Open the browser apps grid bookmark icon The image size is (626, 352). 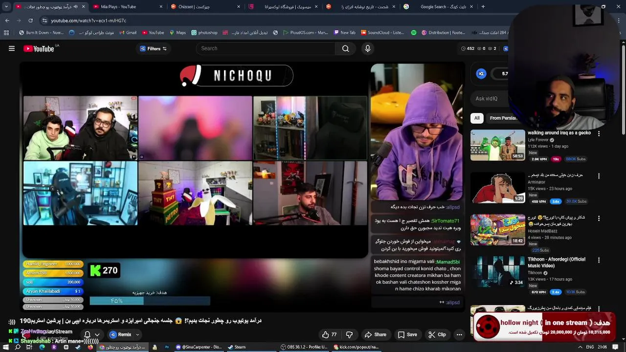pyautogui.click(x=6, y=33)
